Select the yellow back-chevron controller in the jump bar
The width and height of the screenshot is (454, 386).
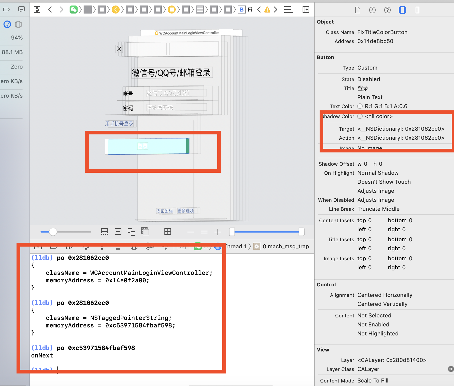pyautogui.click(x=115, y=10)
